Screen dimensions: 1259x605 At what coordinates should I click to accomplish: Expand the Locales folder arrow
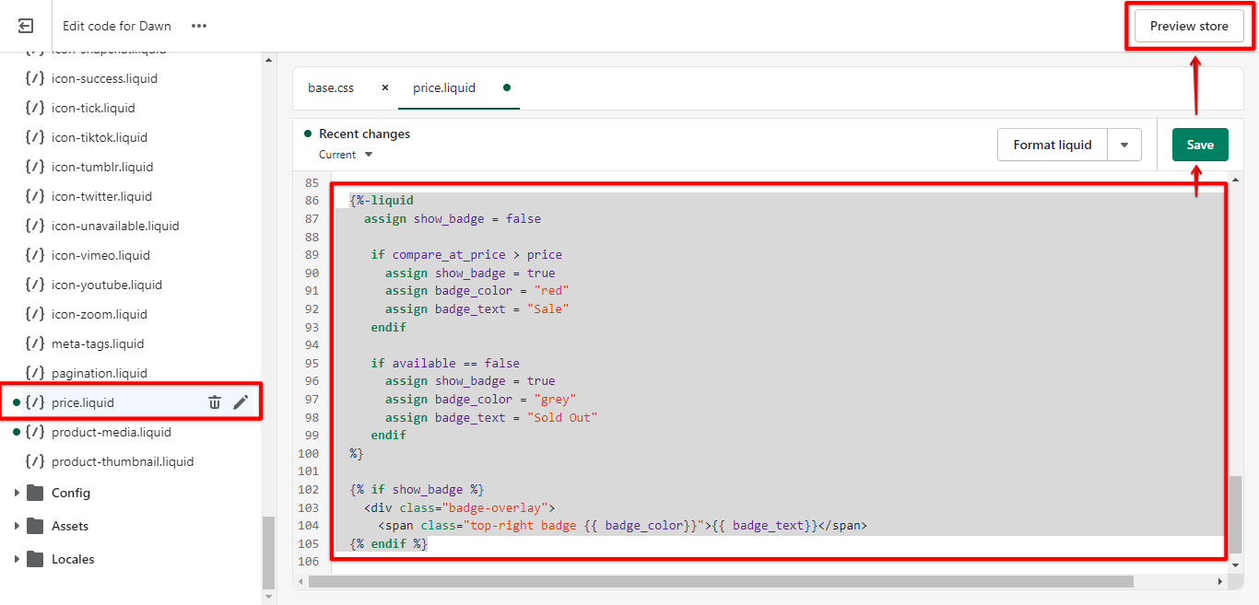point(17,559)
